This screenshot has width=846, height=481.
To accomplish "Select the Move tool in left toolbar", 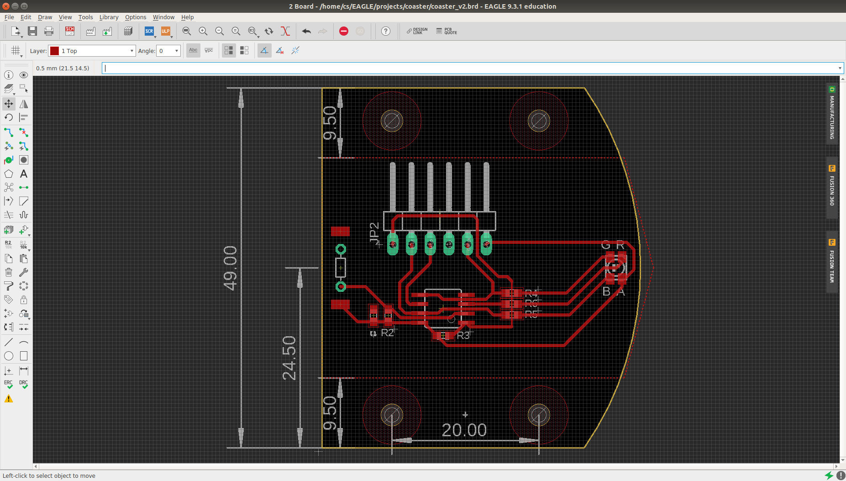I will (x=9, y=104).
